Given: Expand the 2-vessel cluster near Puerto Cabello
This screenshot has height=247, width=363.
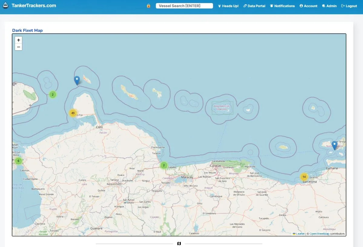Looking at the screenshot, I should [x=164, y=165].
